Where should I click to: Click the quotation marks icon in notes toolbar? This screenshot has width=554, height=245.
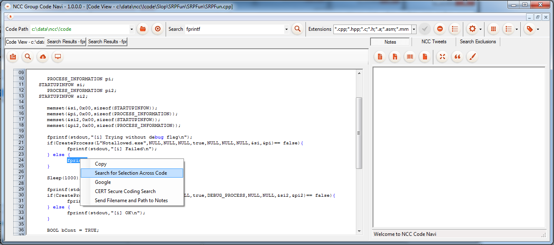(x=457, y=57)
